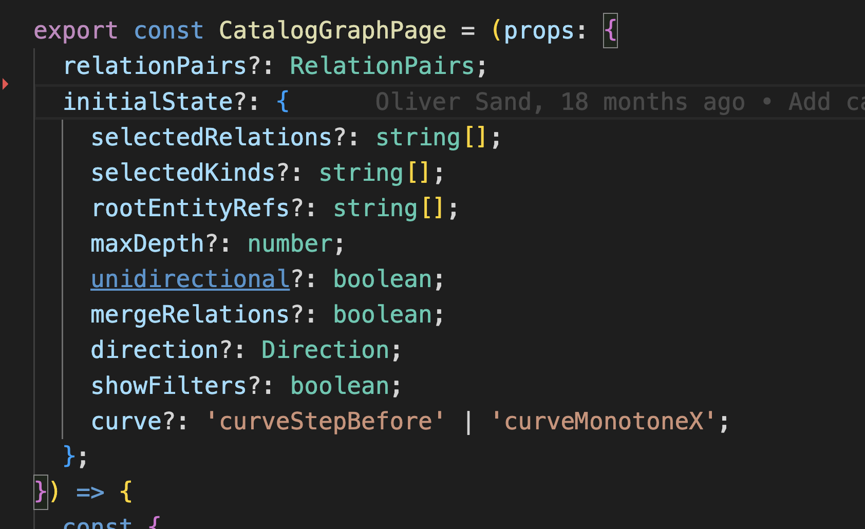Click the export keyword
This screenshot has height=529, width=865.
[75, 30]
